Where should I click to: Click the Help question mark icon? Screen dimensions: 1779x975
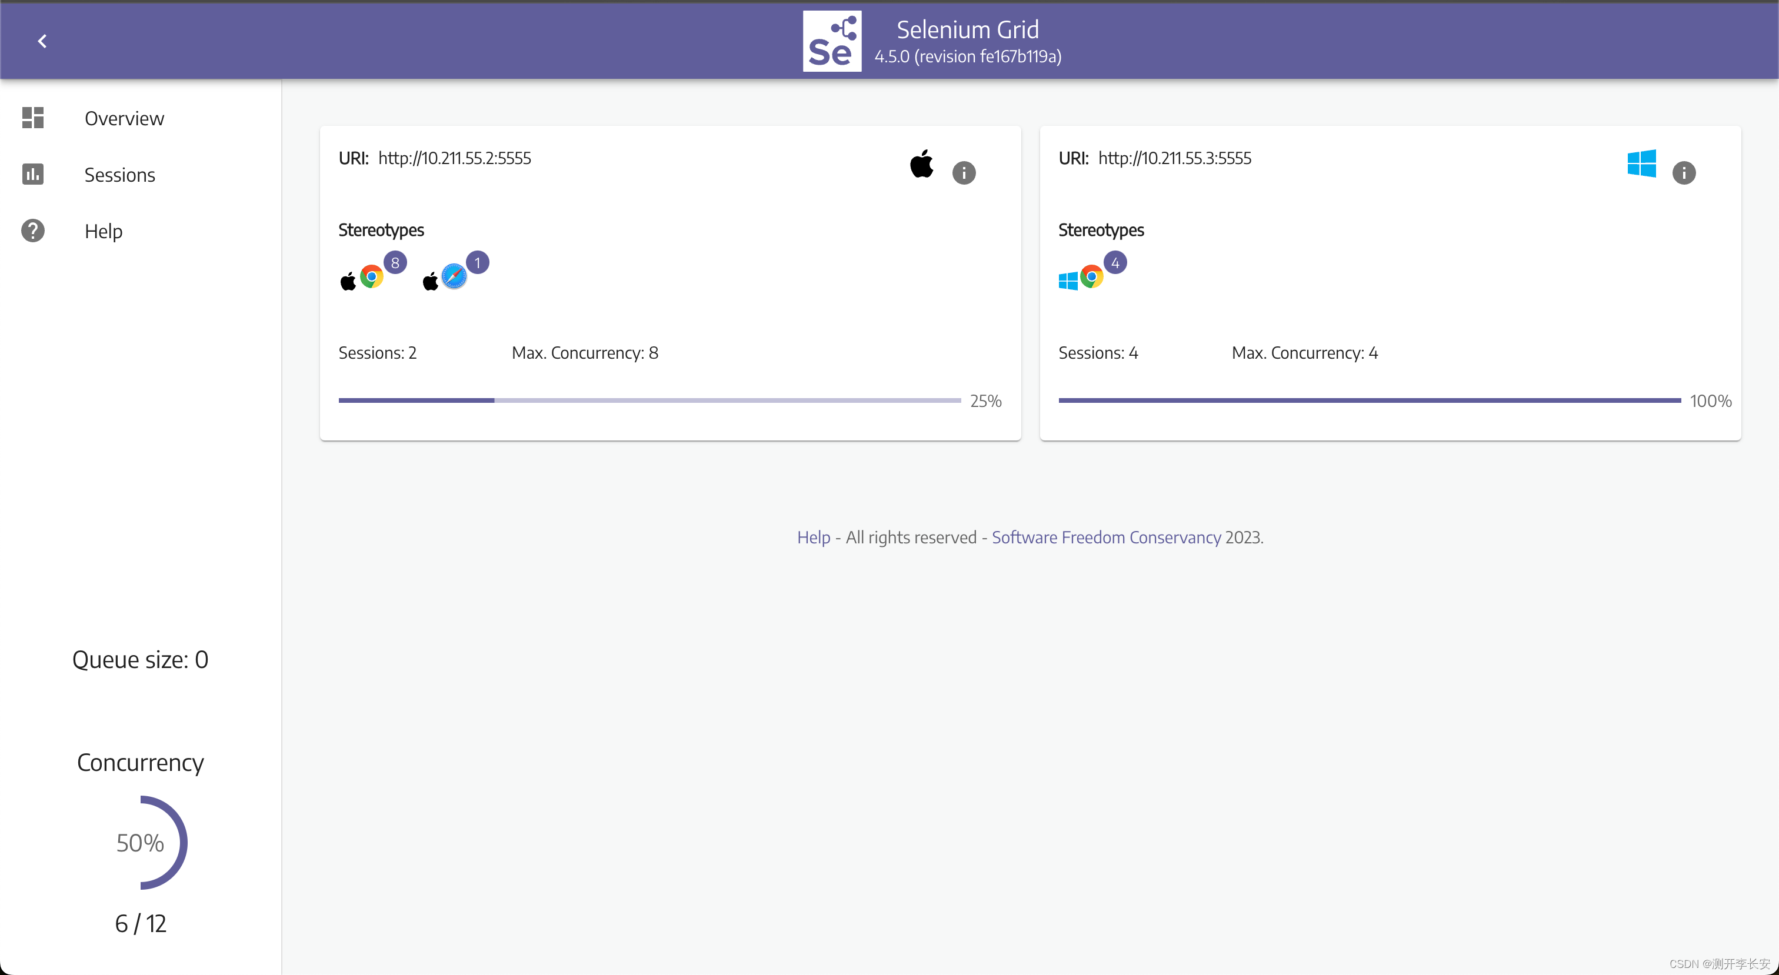tap(32, 231)
